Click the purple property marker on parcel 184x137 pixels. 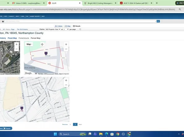46,53
